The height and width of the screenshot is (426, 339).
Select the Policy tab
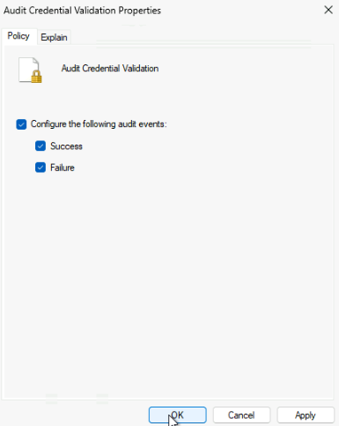tap(18, 36)
